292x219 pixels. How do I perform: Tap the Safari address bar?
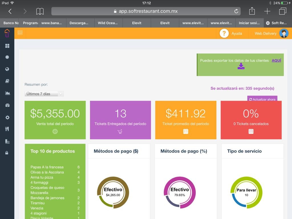[x=145, y=11]
